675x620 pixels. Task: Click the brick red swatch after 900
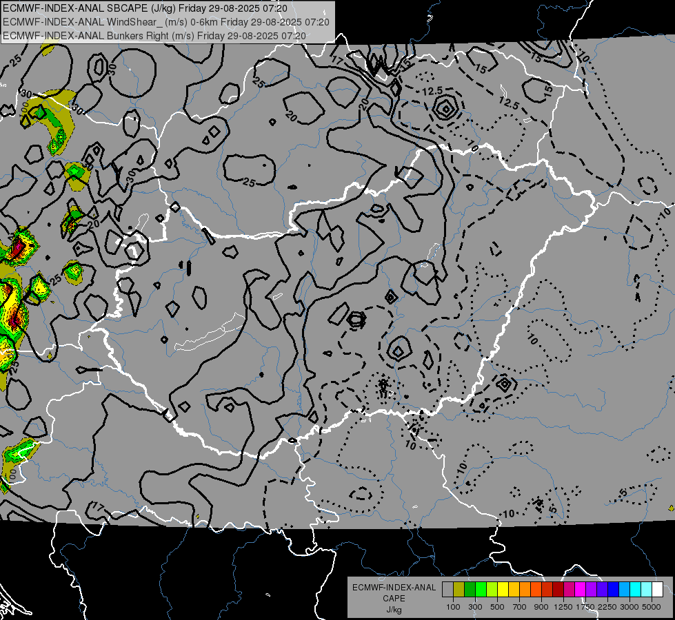pyautogui.click(x=547, y=590)
